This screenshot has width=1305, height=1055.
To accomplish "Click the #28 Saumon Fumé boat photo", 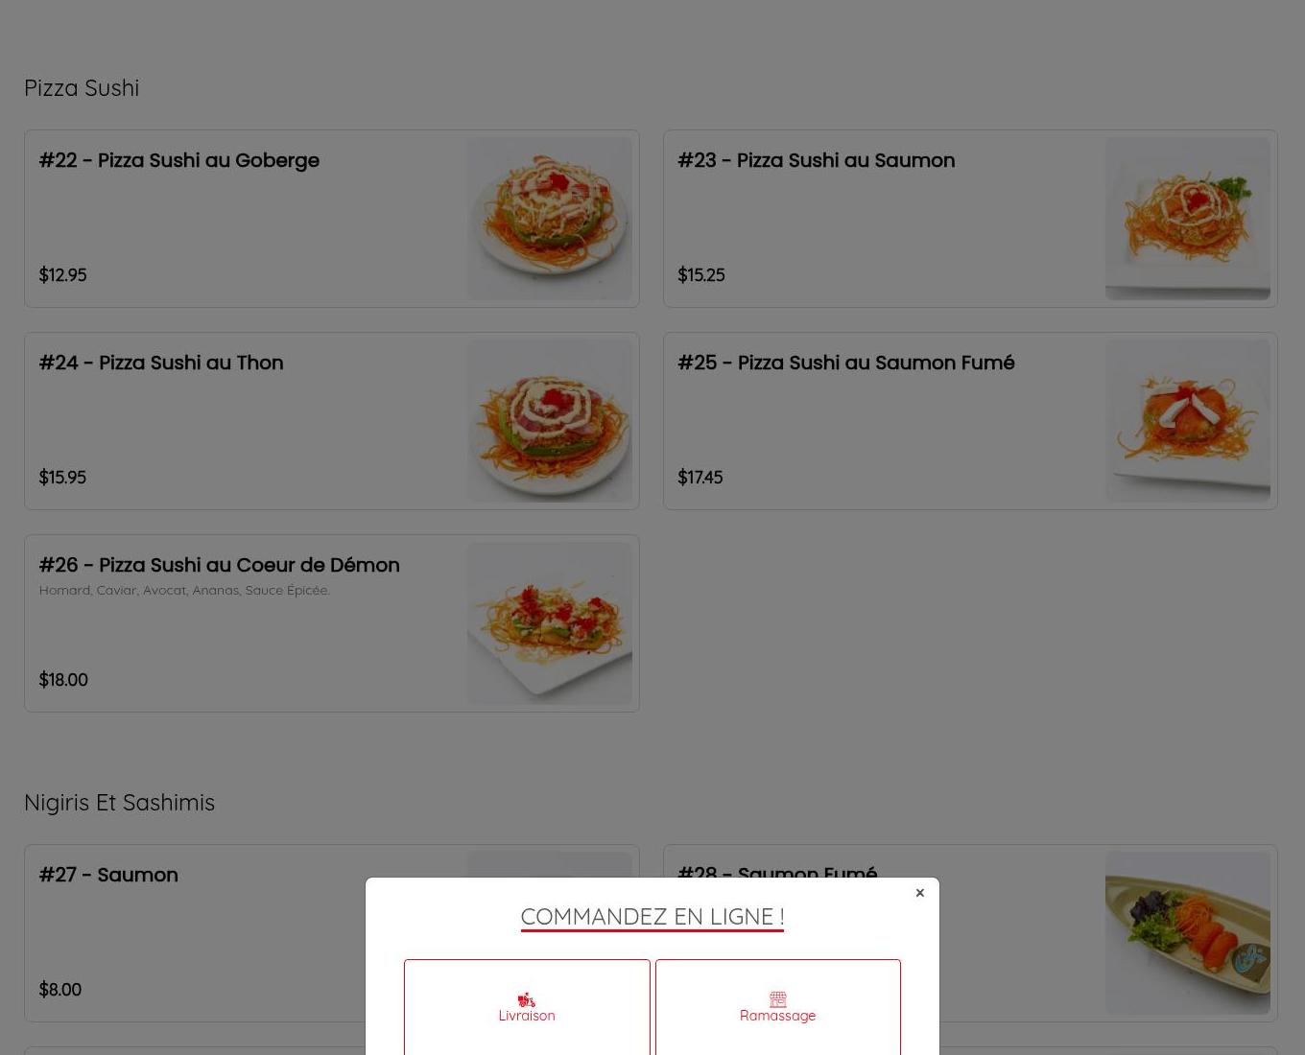I will [1188, 933].
